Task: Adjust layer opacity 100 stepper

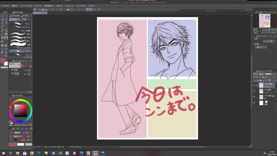Action: click(276, 74)
